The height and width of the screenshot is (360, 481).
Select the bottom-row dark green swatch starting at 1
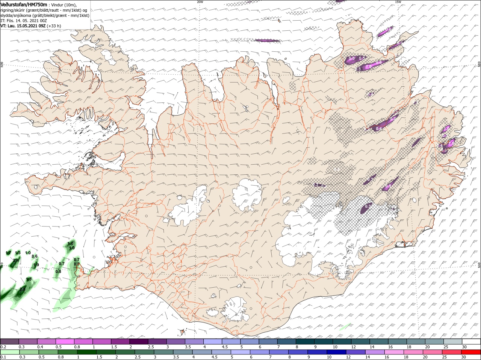pyautogui.click(x=87, y=352)
